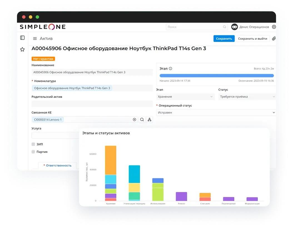Click the paperclip attachment icon

pyautogui.click(x=274, y=39)
